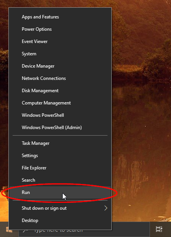The image size is (171, 237).
Task: Open Disk Management
Action: 60,91
